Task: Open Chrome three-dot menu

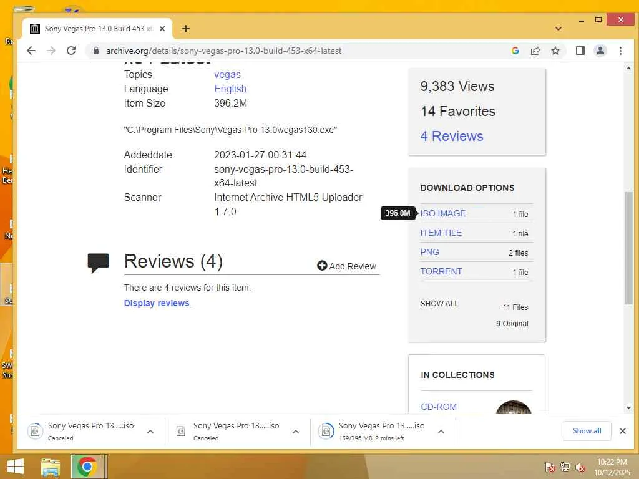Action: click(620, 51)
